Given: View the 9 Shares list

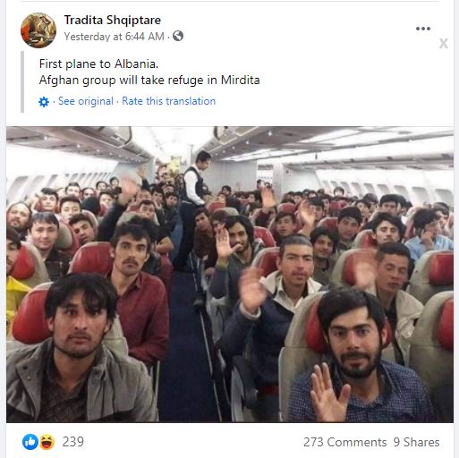Looking at the screenshot, I should pyautogui.click(x=416, y=442).
